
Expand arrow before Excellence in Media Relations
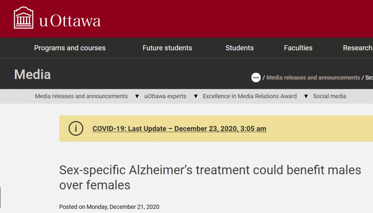pos(196,97)
